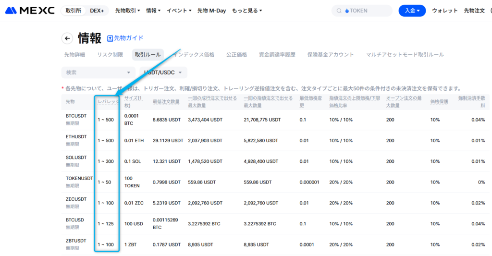Select the DEX+ toggle option
The height and width of the screenshot is (256, 492).
click(97, 11)
